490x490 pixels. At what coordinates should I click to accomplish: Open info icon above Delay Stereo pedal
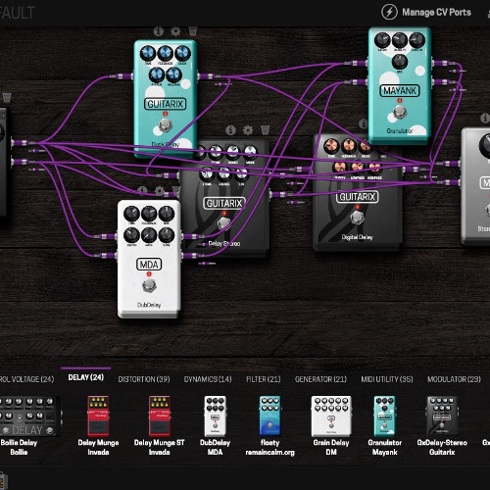230,130
